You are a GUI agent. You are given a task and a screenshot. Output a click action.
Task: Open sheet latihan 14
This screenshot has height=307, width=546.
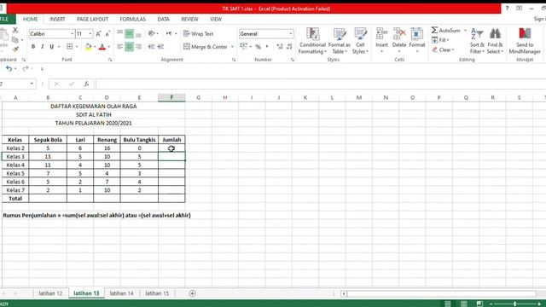[121, 293]
